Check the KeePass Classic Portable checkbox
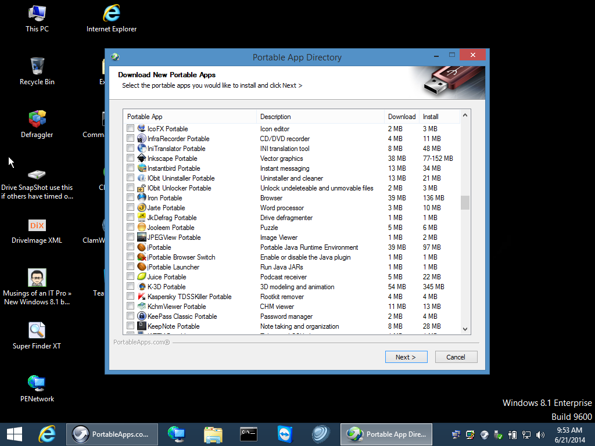The image size is (595, 446). point(131,315)
